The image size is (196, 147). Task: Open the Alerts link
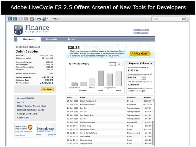click(x=21, y=102)
